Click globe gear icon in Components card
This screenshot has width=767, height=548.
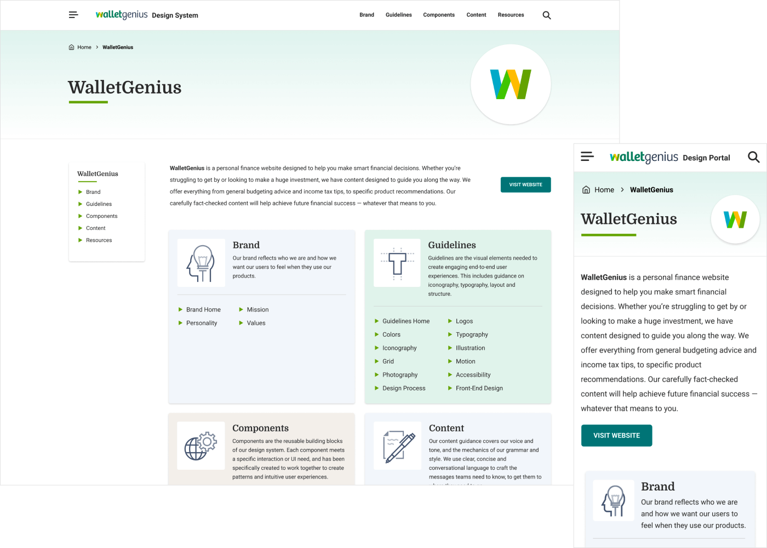(201, 446)
